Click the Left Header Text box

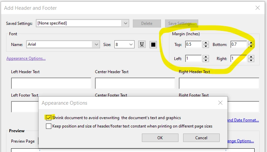pyautogui.click(x=51, y=83)
